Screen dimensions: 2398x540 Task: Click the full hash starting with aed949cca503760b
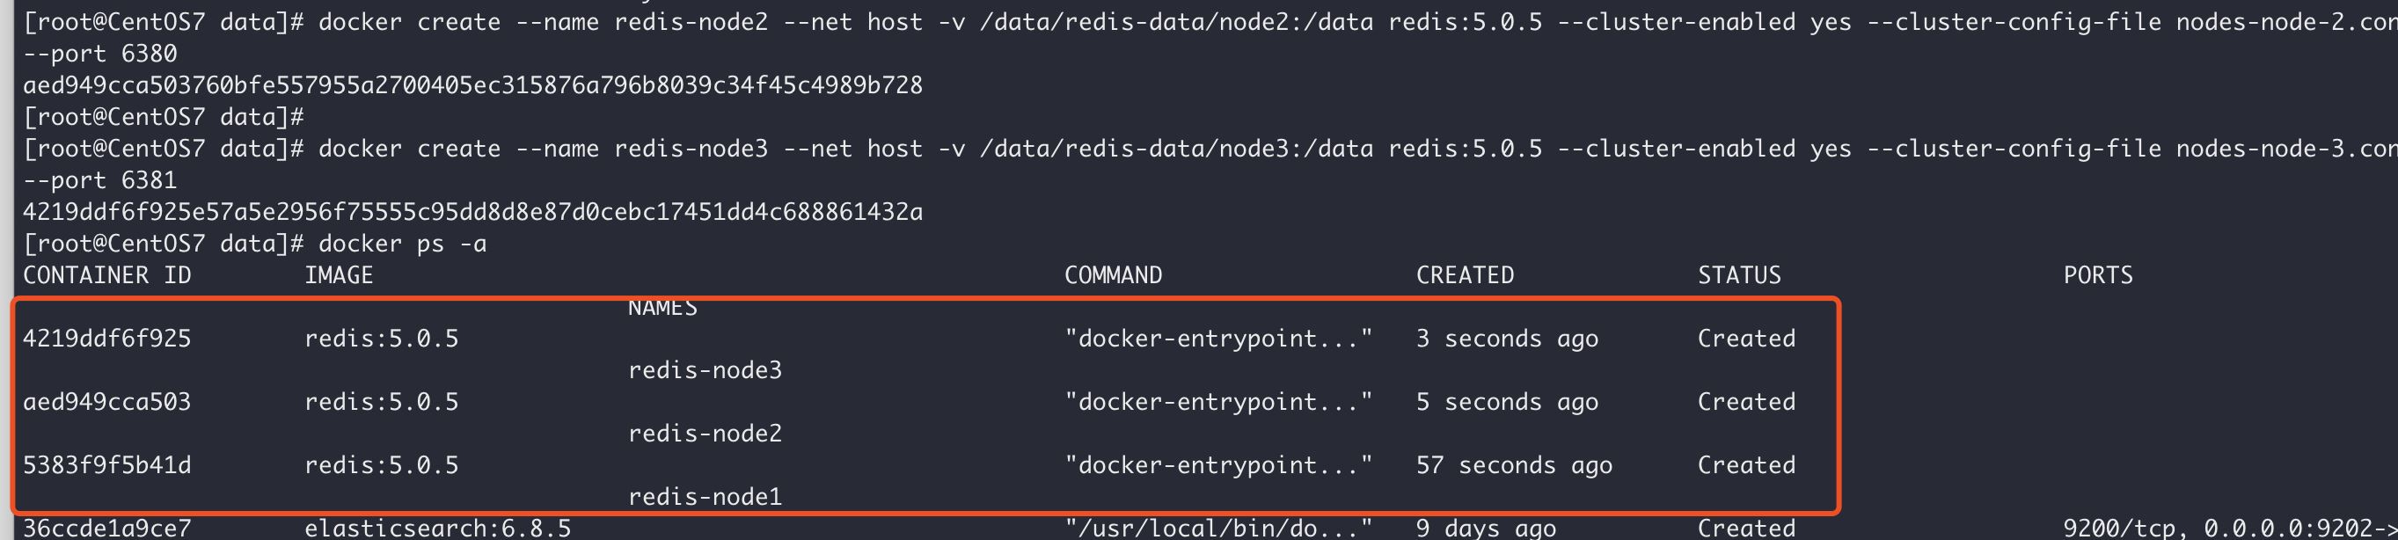pos(473,85)
